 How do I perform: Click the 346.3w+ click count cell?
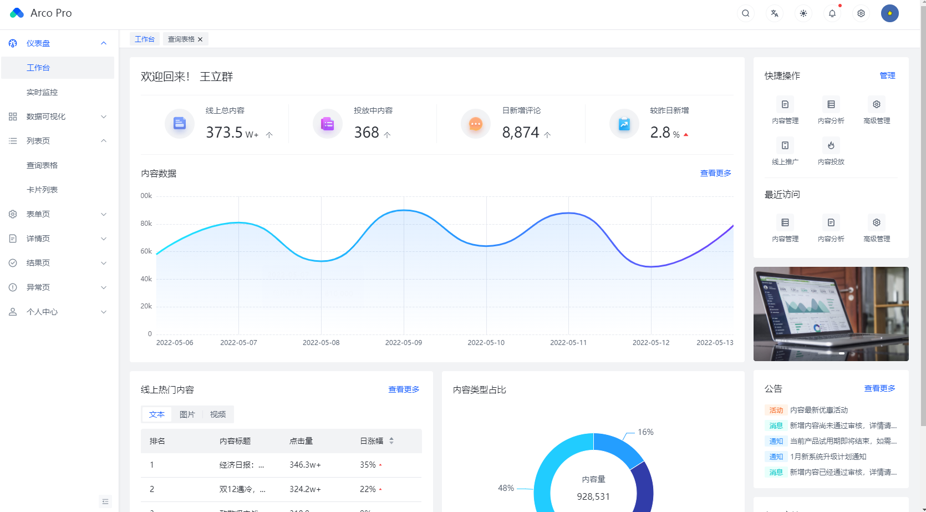click(305, 465)
